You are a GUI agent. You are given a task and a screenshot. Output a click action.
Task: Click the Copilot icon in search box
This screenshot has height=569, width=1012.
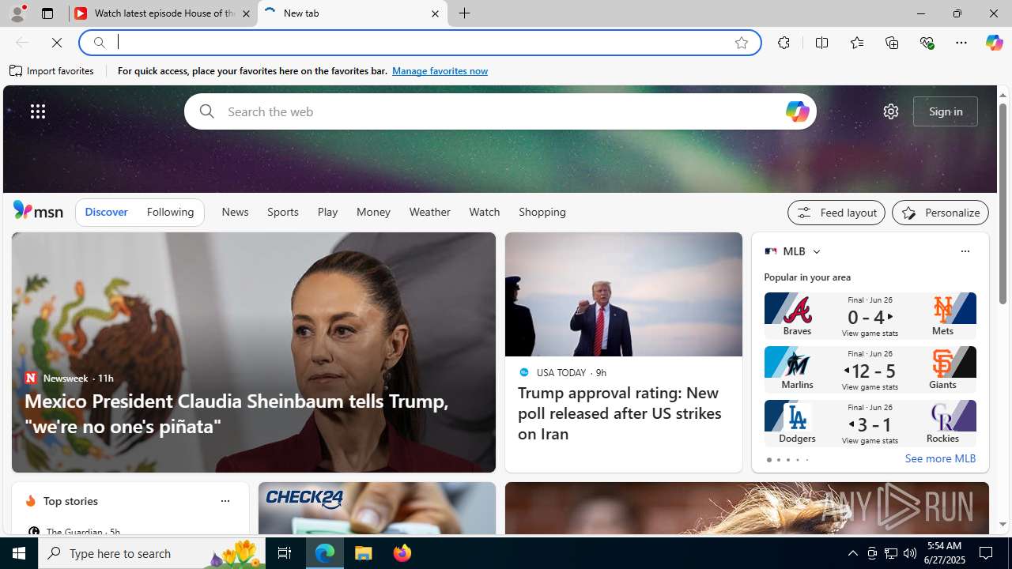(797, 111)
